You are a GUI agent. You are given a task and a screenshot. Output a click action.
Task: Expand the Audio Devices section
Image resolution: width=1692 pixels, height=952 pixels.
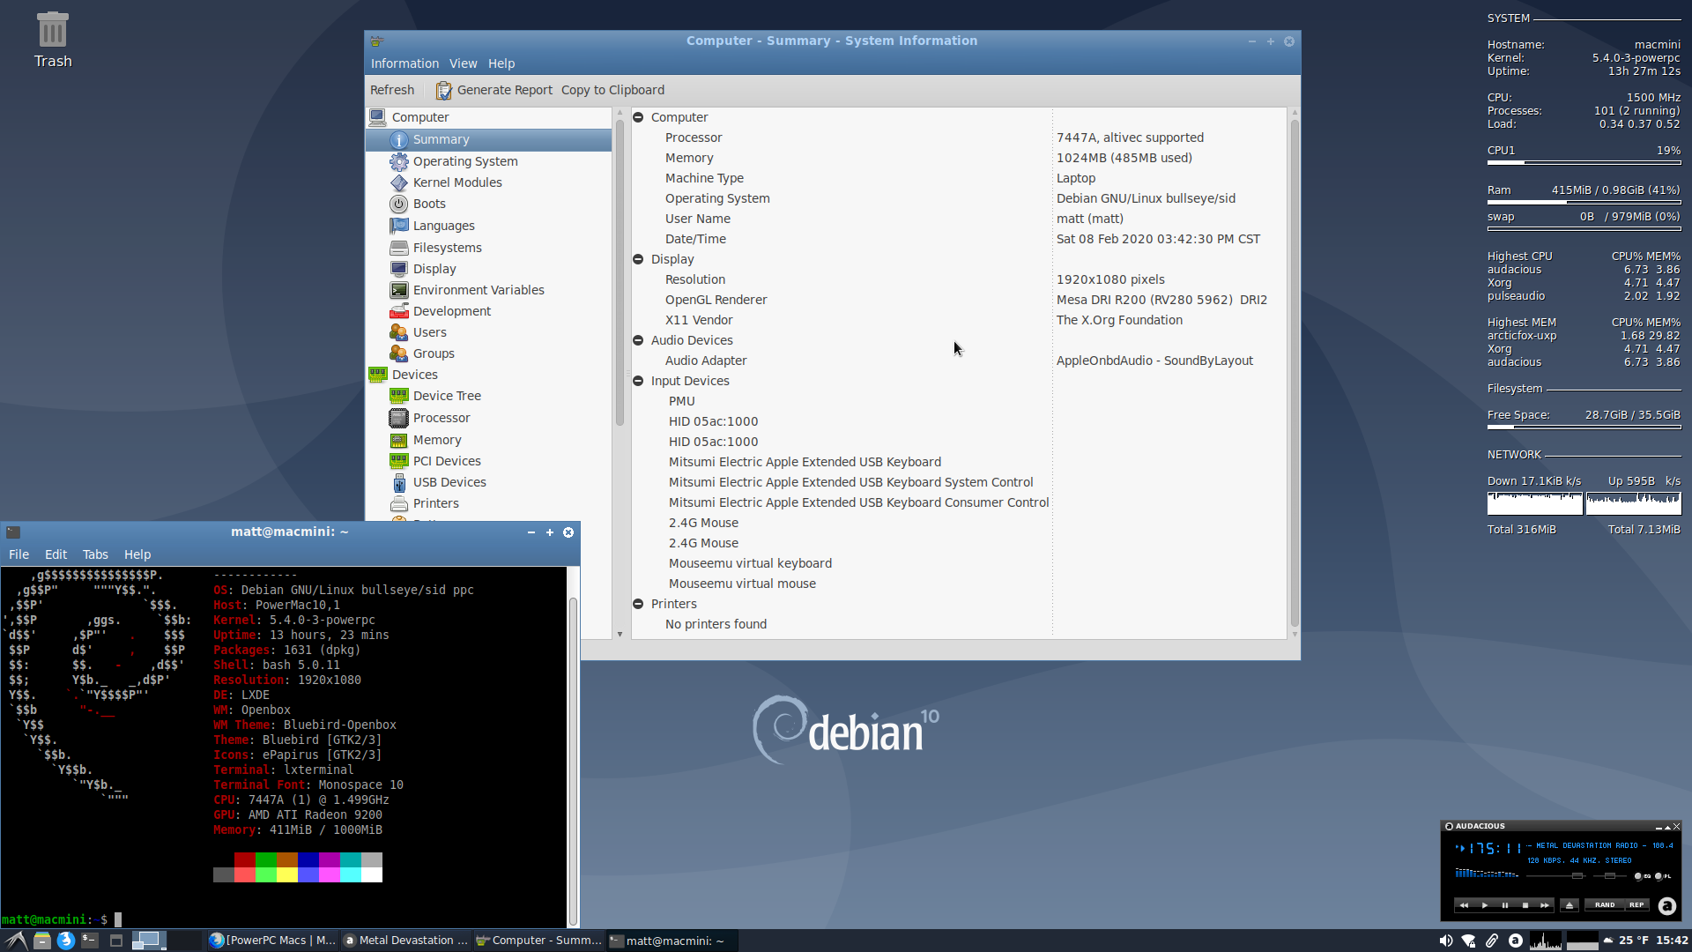click(x=638, y=339)
